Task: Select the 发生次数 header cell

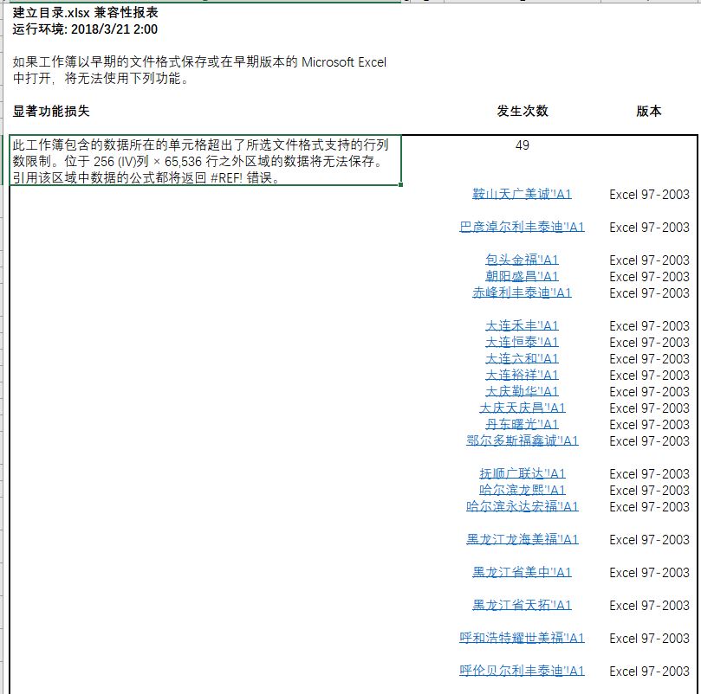Action: [523, 112]
